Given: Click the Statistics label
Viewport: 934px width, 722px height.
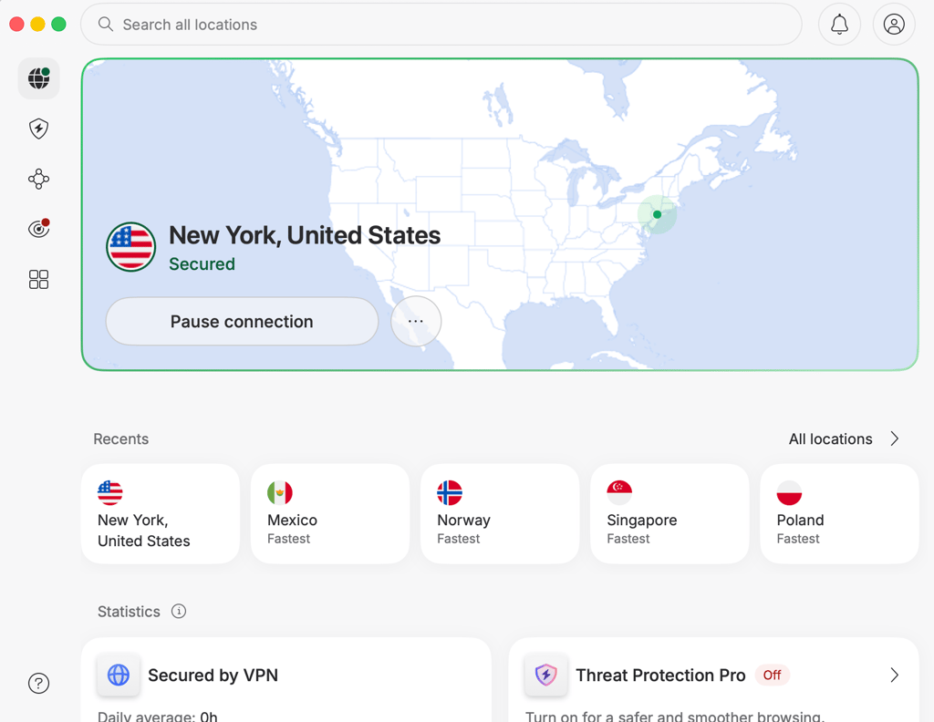Looking at the screenshot, I should [129, 612].
